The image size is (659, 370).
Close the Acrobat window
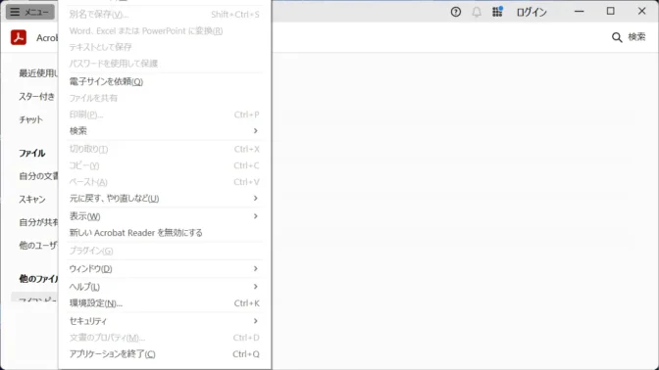pos(641,12)
